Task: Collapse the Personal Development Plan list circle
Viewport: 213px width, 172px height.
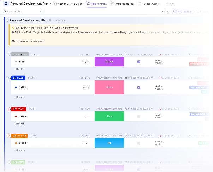Action: coord(7,20)
